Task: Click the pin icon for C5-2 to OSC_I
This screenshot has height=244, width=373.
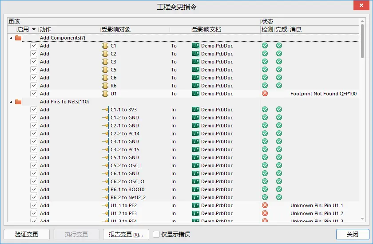Action: [x=105, y=165]
